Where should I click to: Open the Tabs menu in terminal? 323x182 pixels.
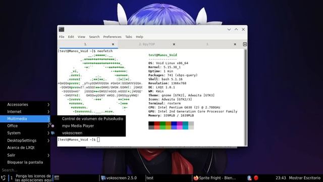(129, 37)
